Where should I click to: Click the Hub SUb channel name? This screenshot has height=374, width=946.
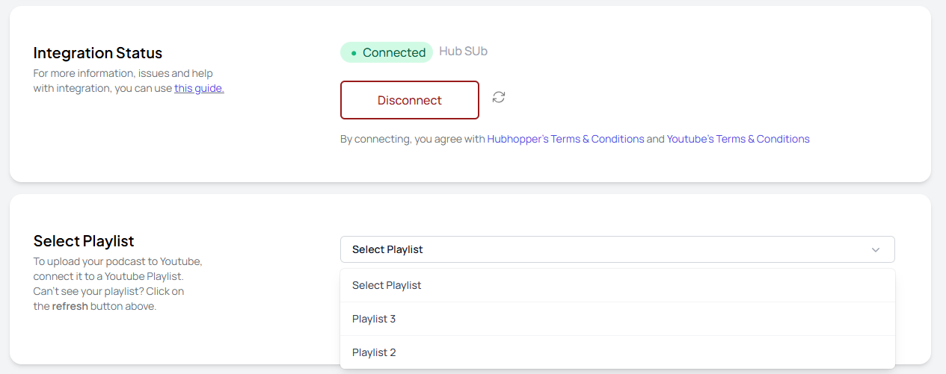(x=463, y=52)
